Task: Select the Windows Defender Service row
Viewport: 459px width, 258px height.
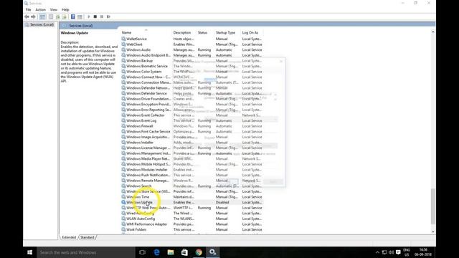Action: click(x=191, y=93)
